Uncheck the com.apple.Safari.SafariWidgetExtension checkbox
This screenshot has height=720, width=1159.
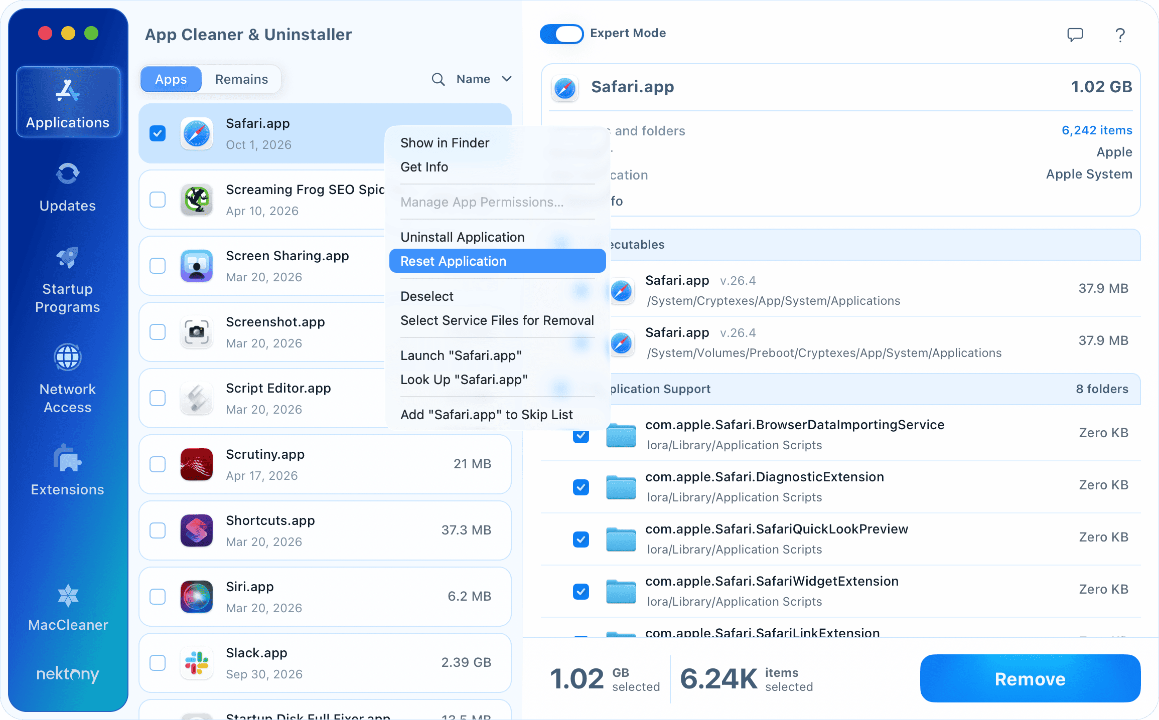click(x=581, y=591)
